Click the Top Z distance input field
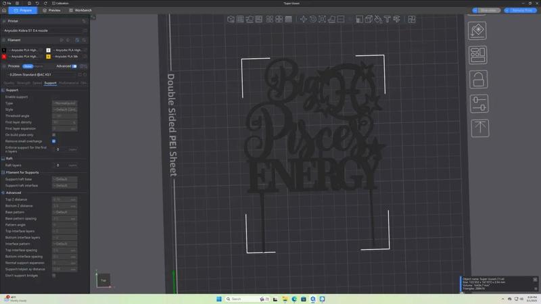 pos(64,199)
